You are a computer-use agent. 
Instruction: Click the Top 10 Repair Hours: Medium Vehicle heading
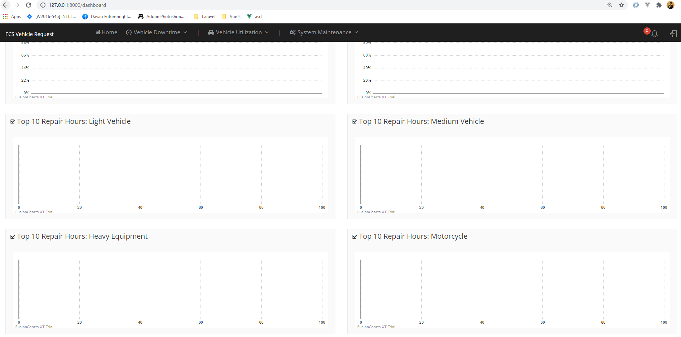tap(421, 121)
